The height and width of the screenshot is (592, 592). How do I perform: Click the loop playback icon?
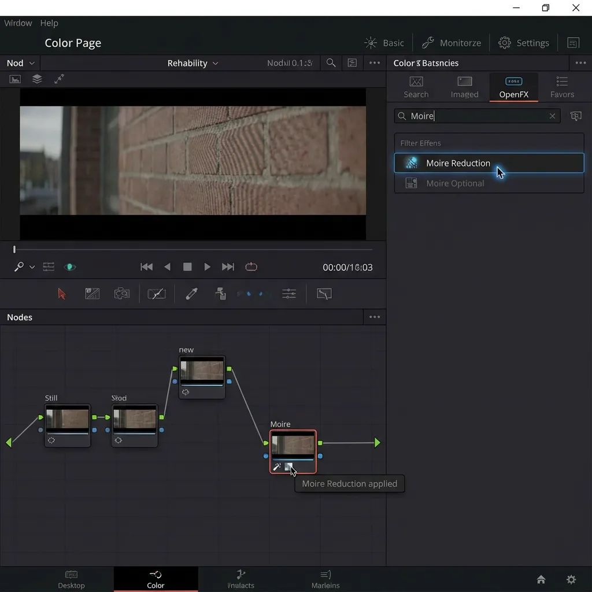coord(251,267)
